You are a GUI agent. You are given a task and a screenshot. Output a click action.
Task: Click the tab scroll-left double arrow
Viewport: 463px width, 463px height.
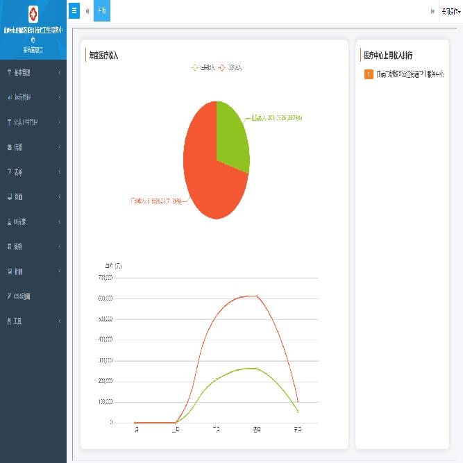pyautogui.click(x=87, y=11)
